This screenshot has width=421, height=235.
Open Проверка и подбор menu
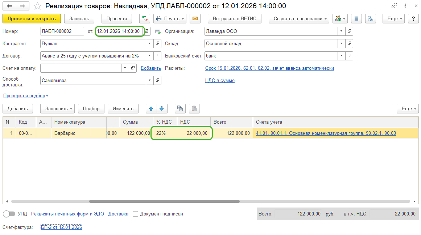[23, 96]
